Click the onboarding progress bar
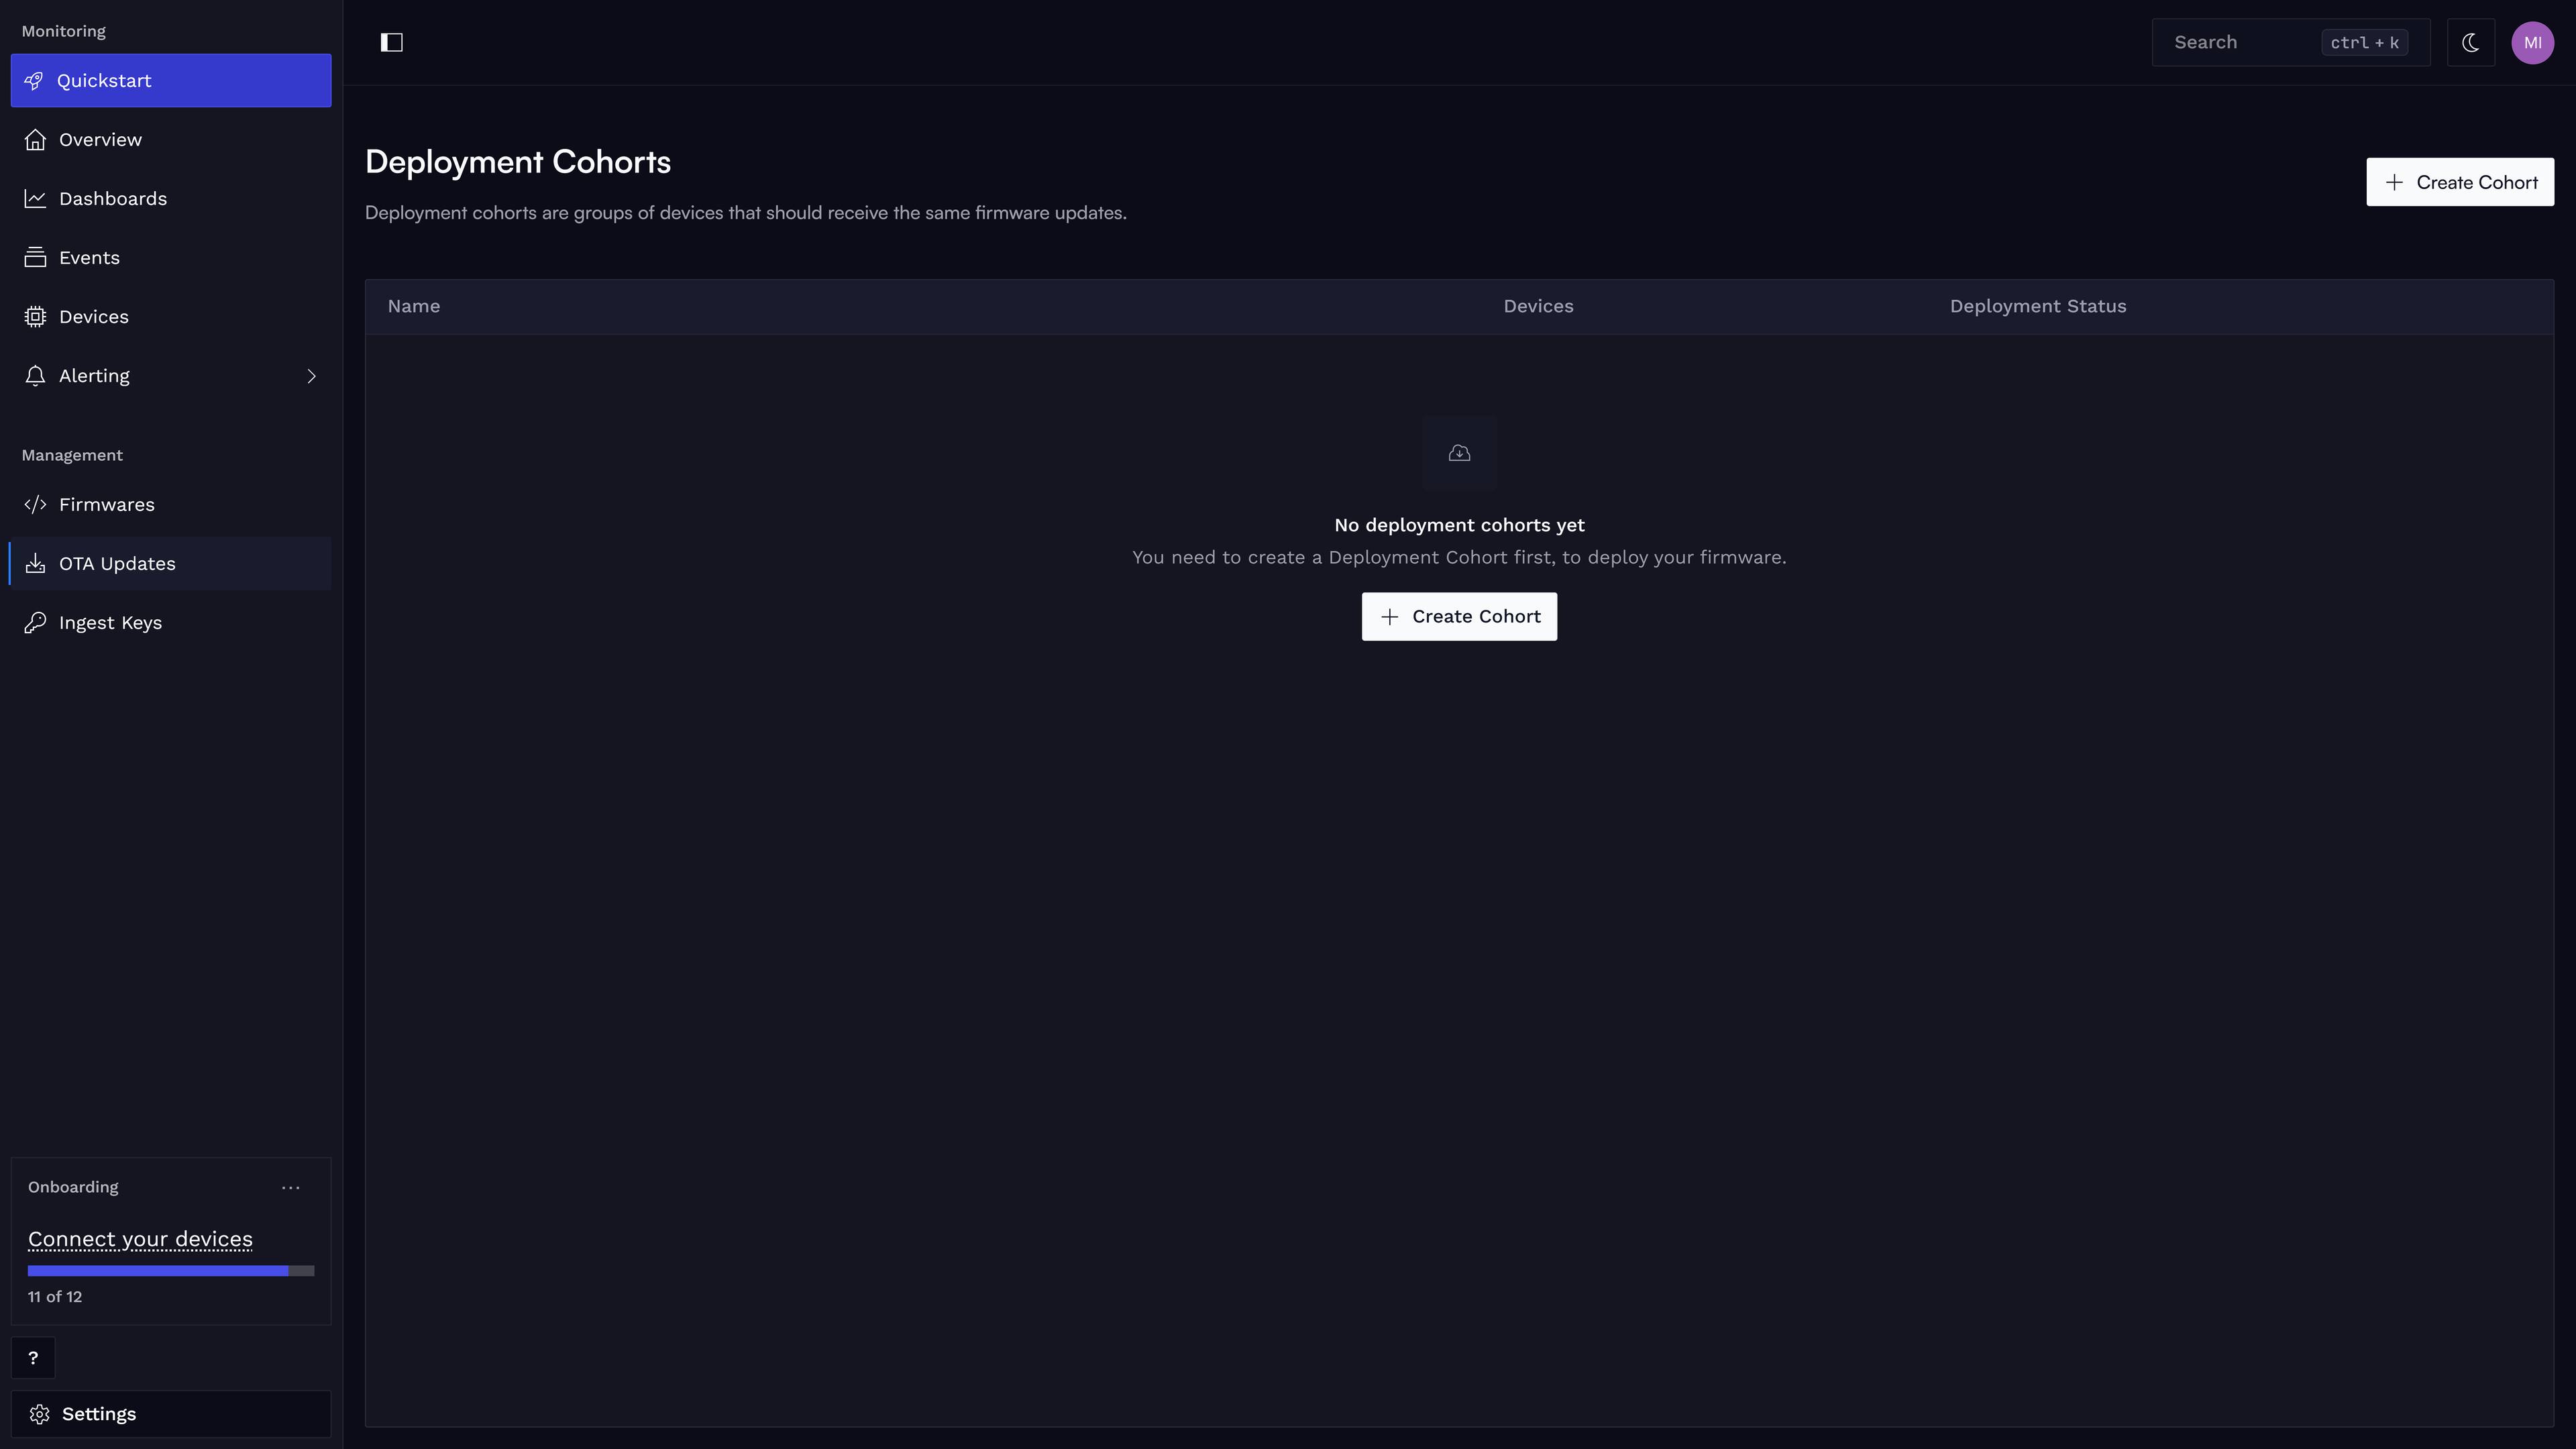 (x=171, y=1271)
